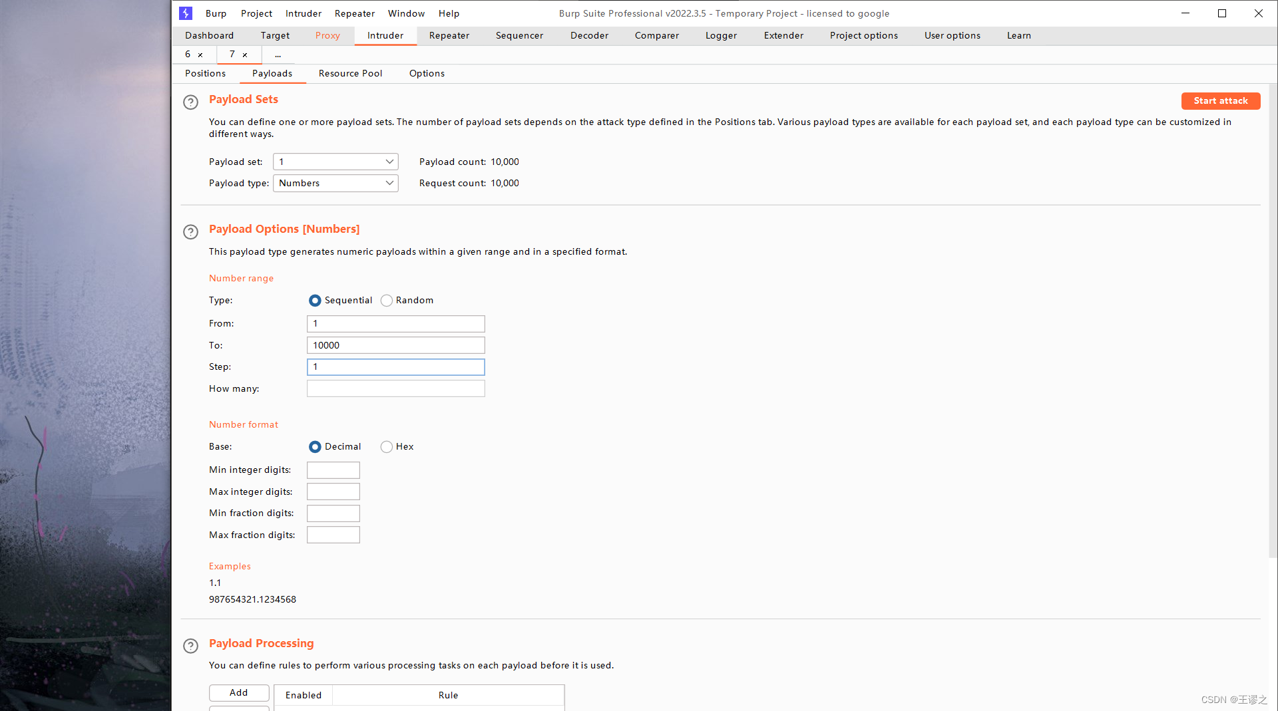Focus the Min integer digits field

coord(333,470)
